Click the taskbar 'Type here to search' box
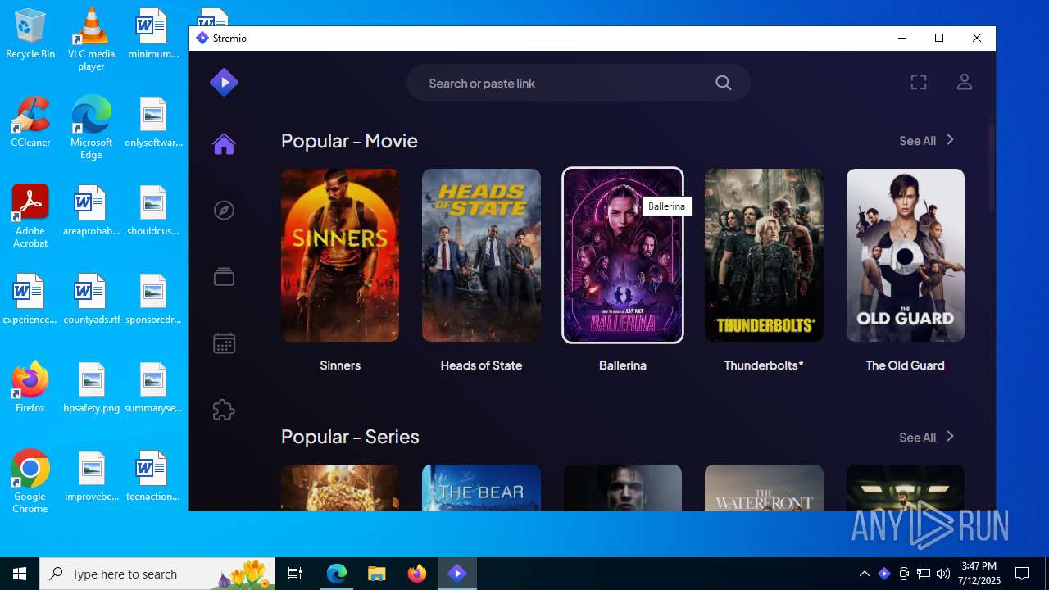 click(157, 574)
